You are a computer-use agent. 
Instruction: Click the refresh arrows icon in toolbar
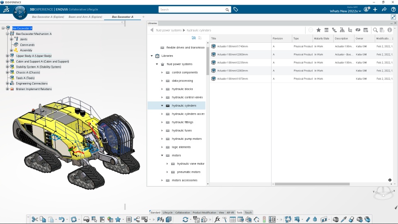tap(185, 219)
